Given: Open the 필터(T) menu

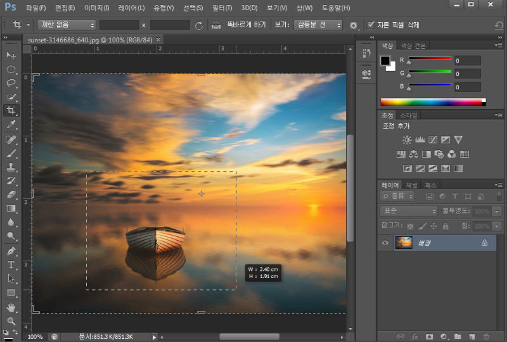Looking at the screenshot, I should [222, 8].
